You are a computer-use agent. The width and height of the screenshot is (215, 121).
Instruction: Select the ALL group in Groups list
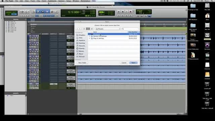click(12, 95)
